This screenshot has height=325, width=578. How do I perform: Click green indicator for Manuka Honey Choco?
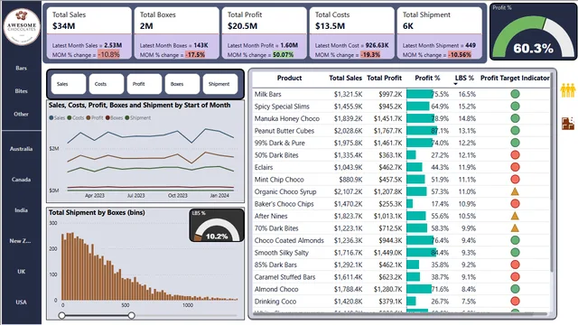(515, 118)
